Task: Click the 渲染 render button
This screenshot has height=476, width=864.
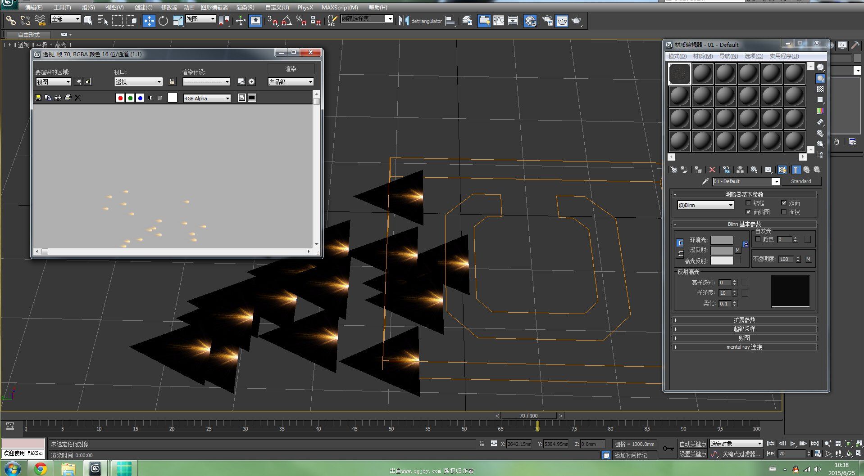Action: point(291,69)
